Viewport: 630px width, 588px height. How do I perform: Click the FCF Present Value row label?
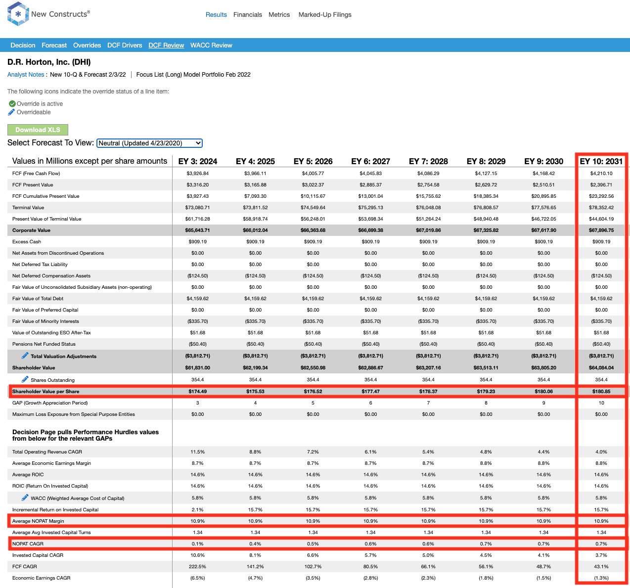tap(33, 185)
